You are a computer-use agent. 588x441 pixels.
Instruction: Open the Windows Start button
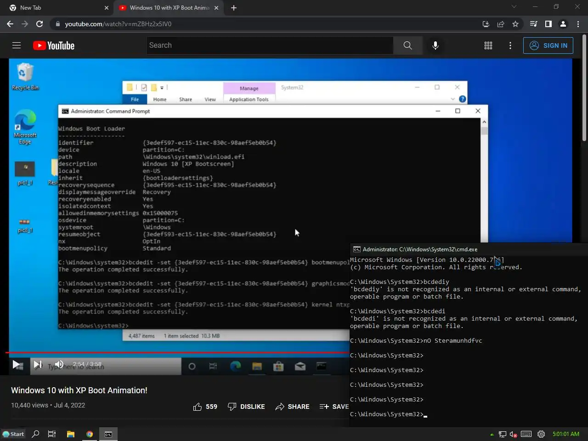pyautogui.click(x=13, y=434)
